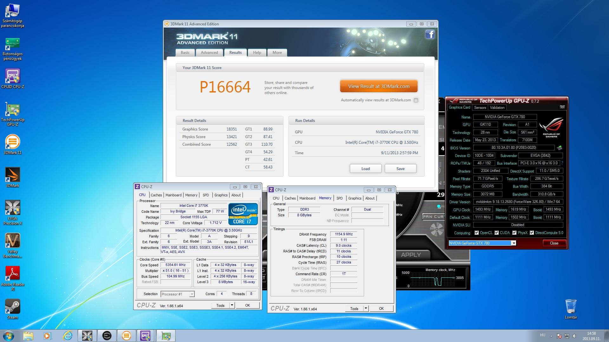Click Internet Explorer icon in taskbar
Viewport: 609px width, 342px height.
(68, 335)
